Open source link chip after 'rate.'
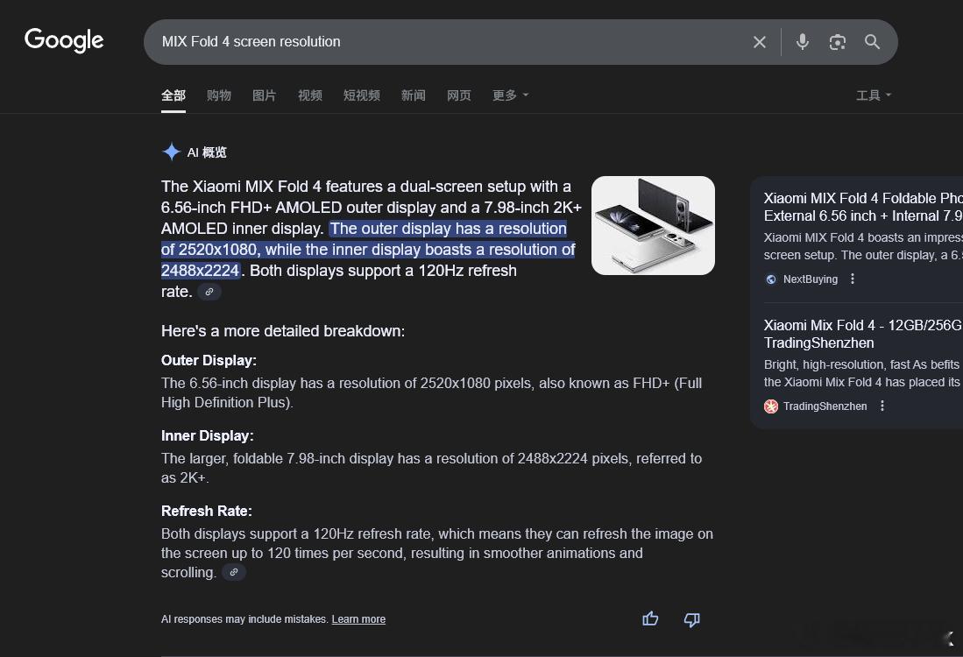Image resolution: width=963 pixels, height=657 pixels. pyautogui.click(x=209, y=292)
